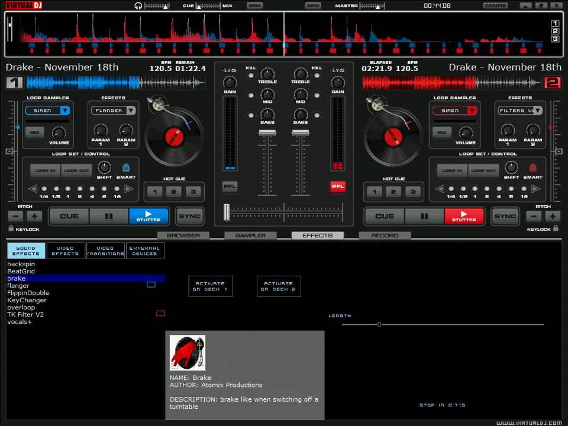Click deck 1 channel volume fader
This screenshot has width=568, height=426.
click(x=267, y=133)
